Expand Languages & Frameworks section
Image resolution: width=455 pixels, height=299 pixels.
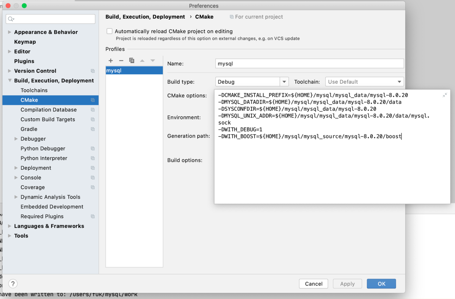[x=9, y=226]
